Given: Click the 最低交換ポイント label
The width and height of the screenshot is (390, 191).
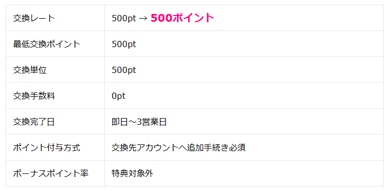Looking at the screenshot, I should pos(47,44).
